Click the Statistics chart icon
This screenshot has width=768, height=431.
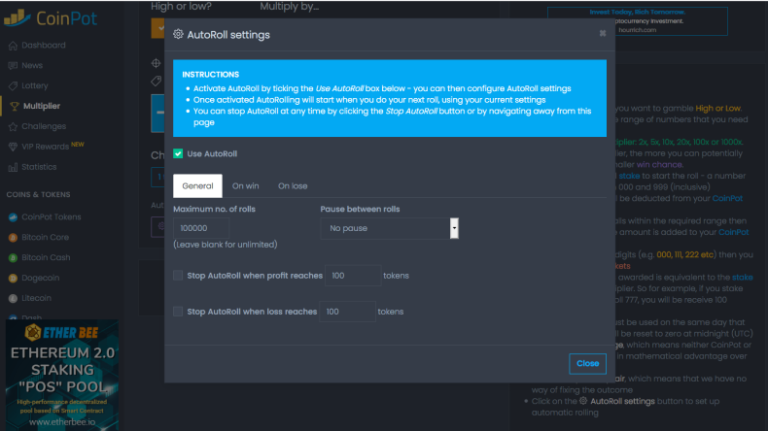pos(13,167)
